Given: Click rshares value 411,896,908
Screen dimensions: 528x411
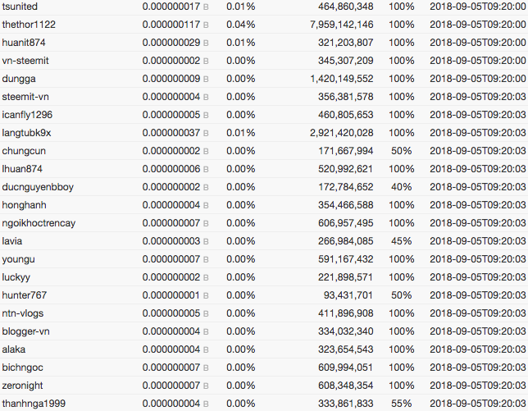Looking at the screenshot, I should pyautogui.click(x=345, y=313).
